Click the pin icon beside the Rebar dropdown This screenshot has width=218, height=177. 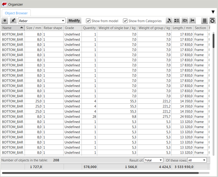(x=13, y=21)
